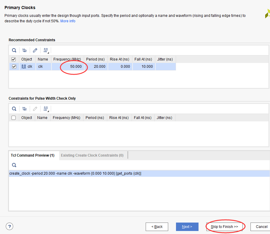Click Jitter (ns) header in Recommended Constraints
270x234 pixels.
pos(165,59)
